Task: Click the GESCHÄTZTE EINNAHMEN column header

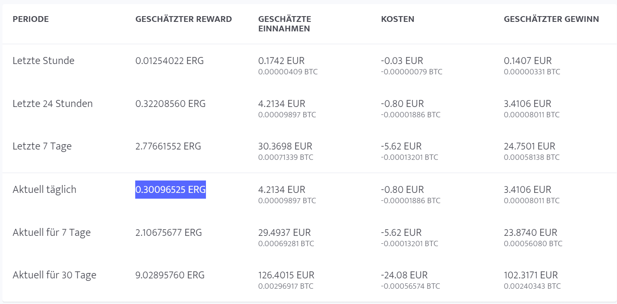Action: 285,24
